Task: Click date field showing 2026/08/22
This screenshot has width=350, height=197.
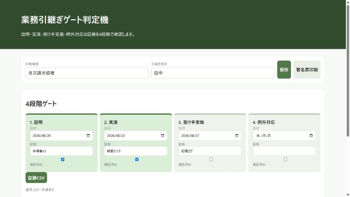Action: [136, 135]
